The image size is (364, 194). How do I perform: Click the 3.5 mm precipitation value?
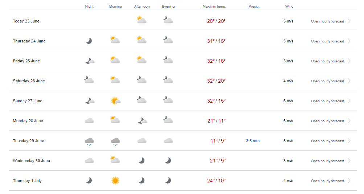point(253,141)
